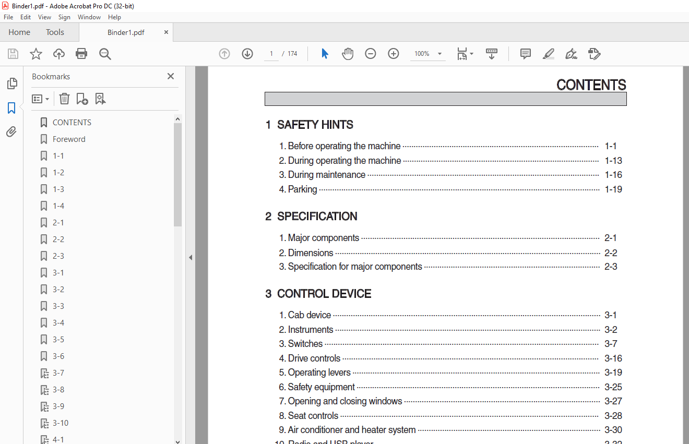Jump to bookmark 1-1
The width and height of the screenshot is (689, 444).
tap(58, 156)
